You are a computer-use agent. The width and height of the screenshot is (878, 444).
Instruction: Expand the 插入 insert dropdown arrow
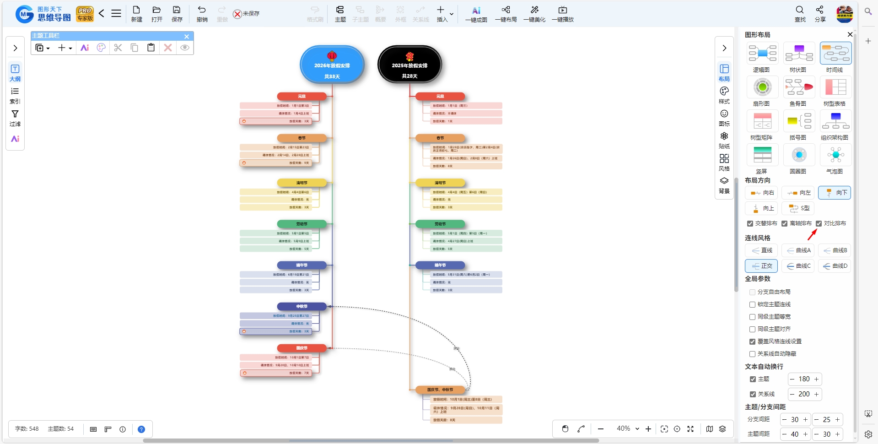click(452, 14)
